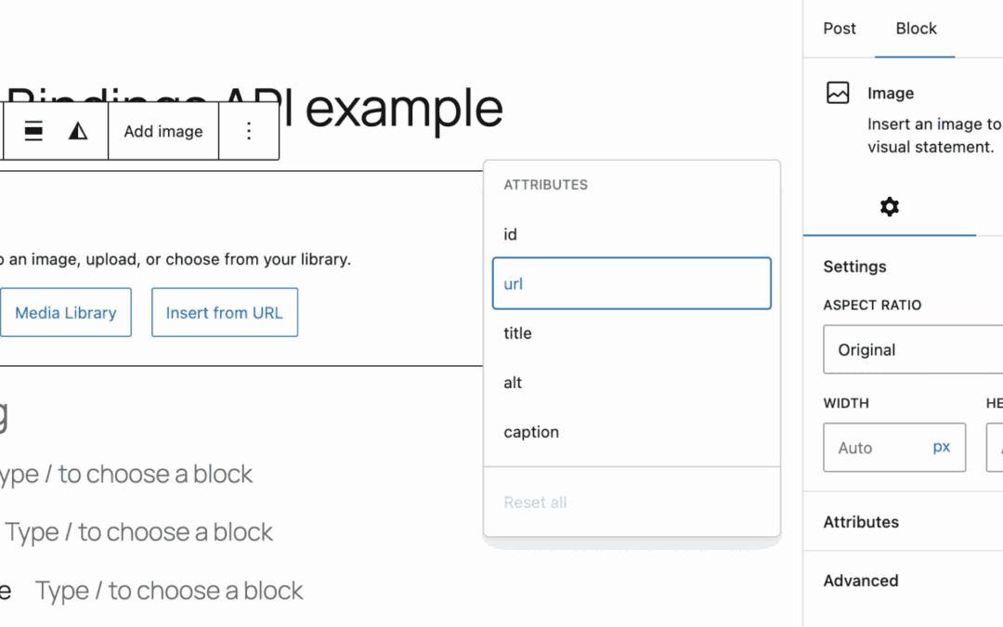Select the alt attribute in the list
1003x627 pixels.
pos(512,382)
